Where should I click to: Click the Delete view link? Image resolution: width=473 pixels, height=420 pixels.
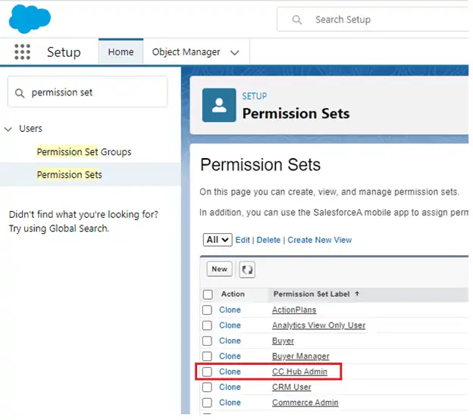(268, 240)
